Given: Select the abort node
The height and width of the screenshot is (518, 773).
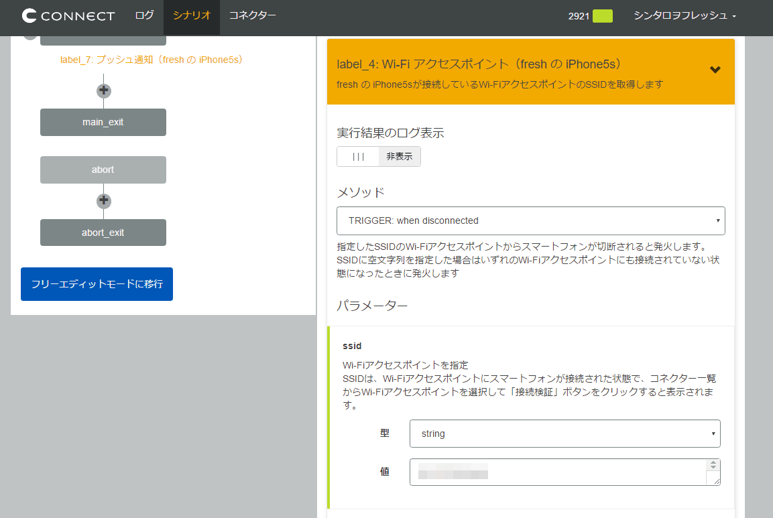Looking at the screenshot, I should [x=103, y=170].
